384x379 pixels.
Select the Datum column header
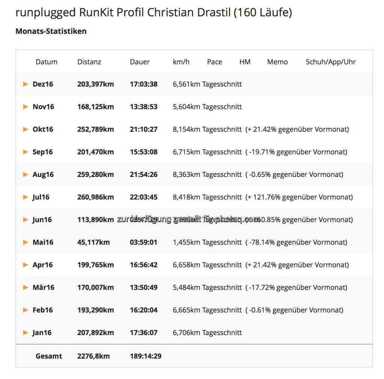coord(46,62)
